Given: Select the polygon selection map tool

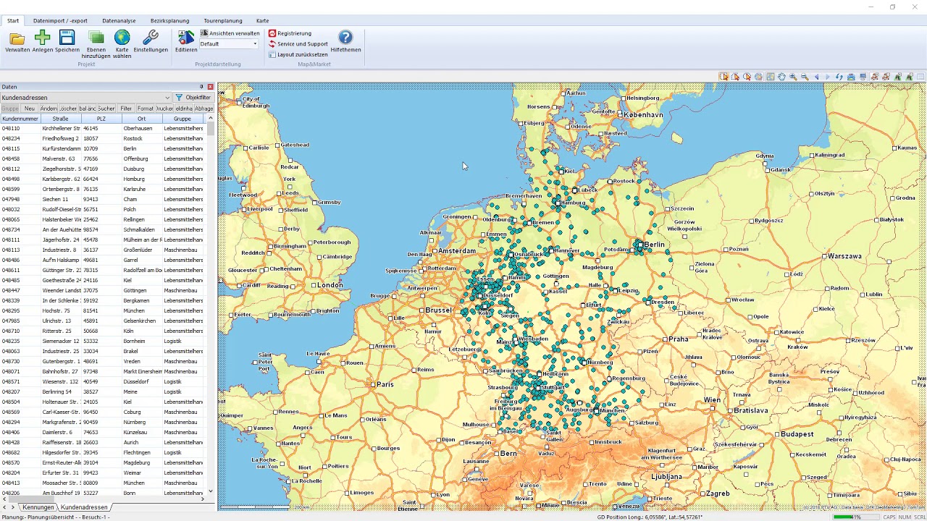Looking at the screenshot, I should 735,77.
